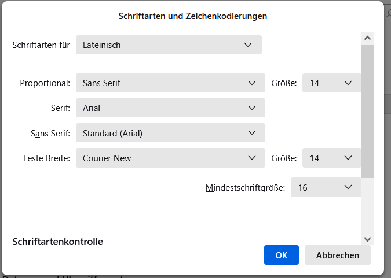Click the vertical scrollbar thumb
Viewport: 391px width, 278px height.
point(367,110)
